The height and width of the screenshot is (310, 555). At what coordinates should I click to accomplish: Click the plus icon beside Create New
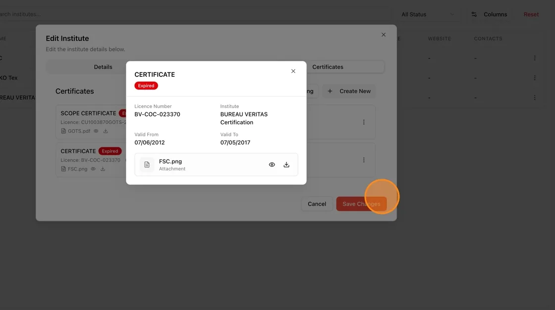pyautogui.click(x=330, y=91)
